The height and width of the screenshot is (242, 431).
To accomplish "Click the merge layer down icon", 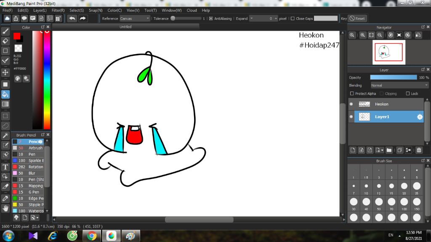I will coord(408,150).
